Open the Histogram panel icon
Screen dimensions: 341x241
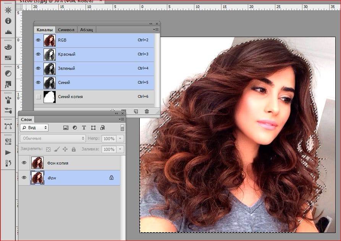(8, 32)
